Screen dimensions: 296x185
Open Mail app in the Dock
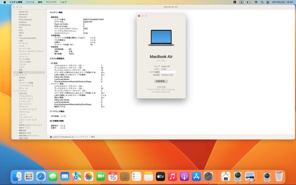coord(65,177)
